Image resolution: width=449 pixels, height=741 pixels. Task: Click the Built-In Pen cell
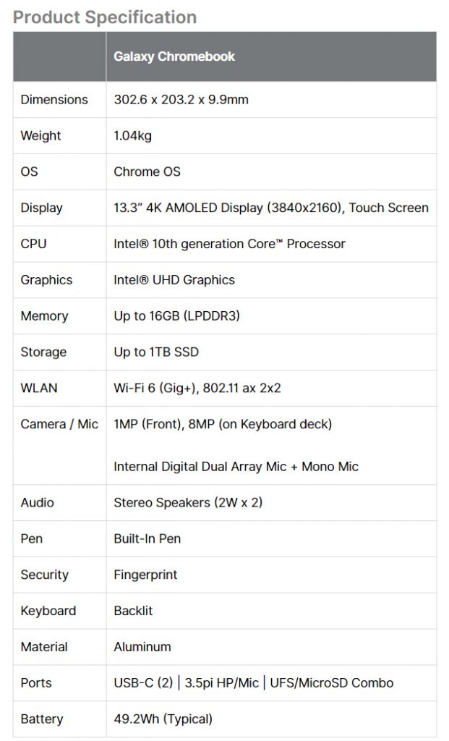point(147,538)
